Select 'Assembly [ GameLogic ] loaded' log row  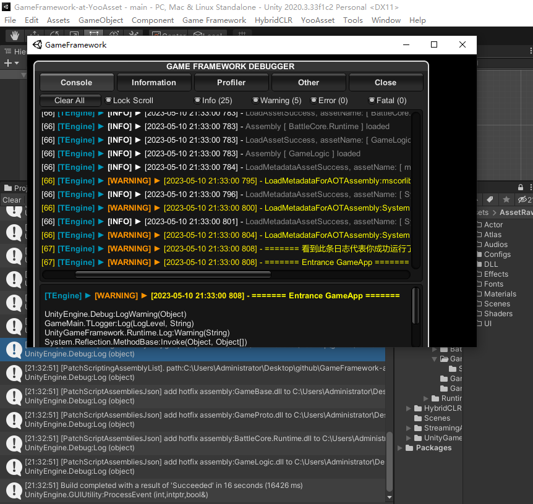225,154
